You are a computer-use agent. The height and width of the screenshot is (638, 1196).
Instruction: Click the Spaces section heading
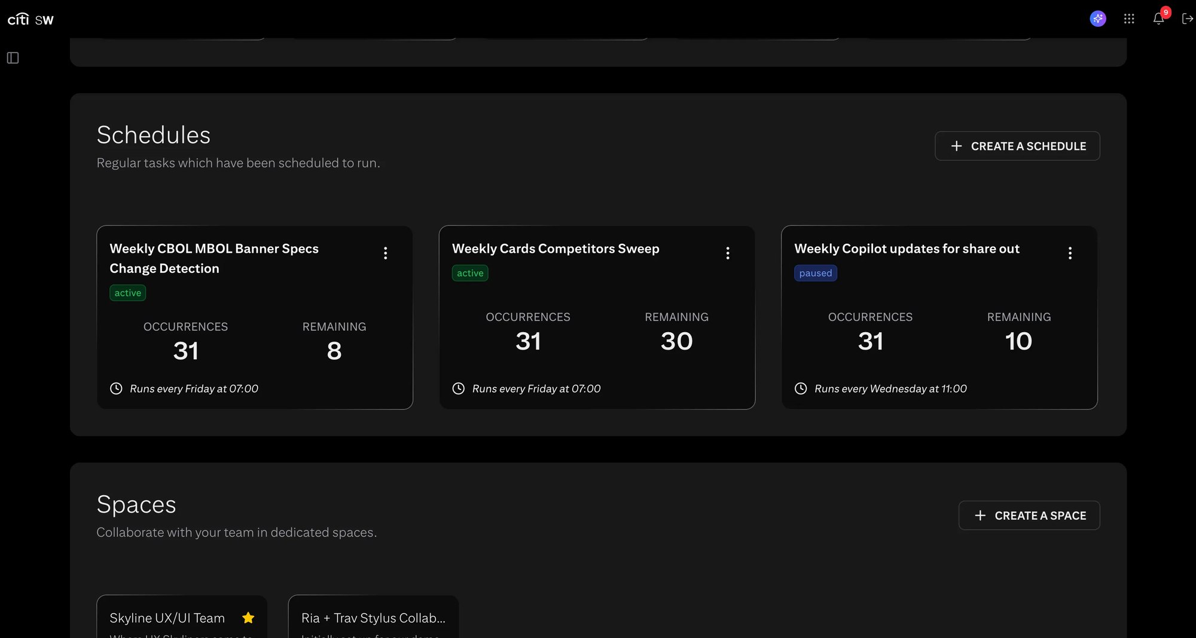[x=136, y=504]
